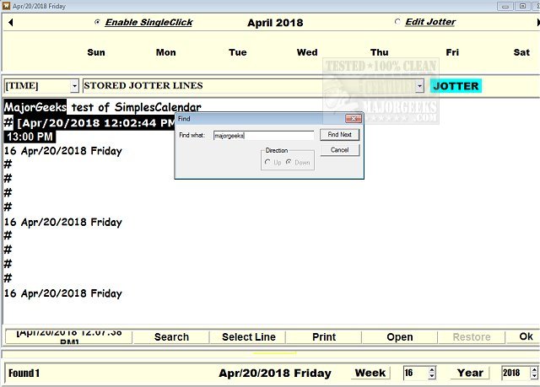Close the Find dialog
Viewport: 540px width, 387px height.
click(x=354, y=119)
